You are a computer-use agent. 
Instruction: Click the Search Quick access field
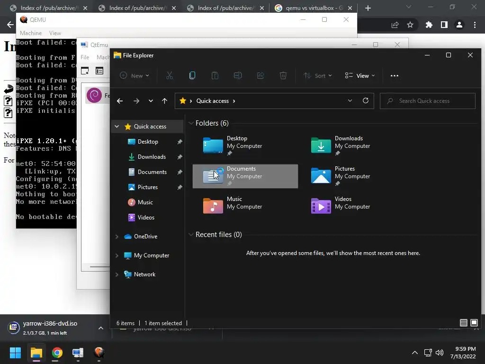(428, 101)
